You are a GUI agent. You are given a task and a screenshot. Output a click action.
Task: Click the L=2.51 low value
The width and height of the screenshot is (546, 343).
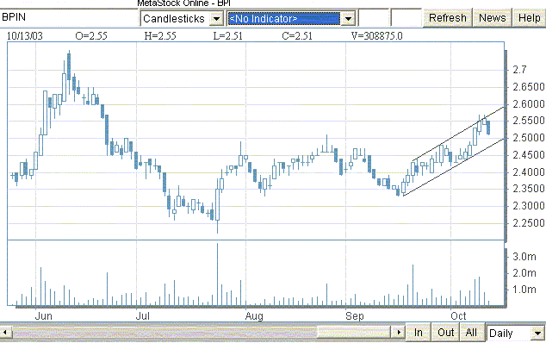pos(227,36)
